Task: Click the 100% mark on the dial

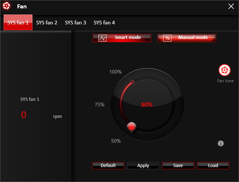Action: (116, 72)
